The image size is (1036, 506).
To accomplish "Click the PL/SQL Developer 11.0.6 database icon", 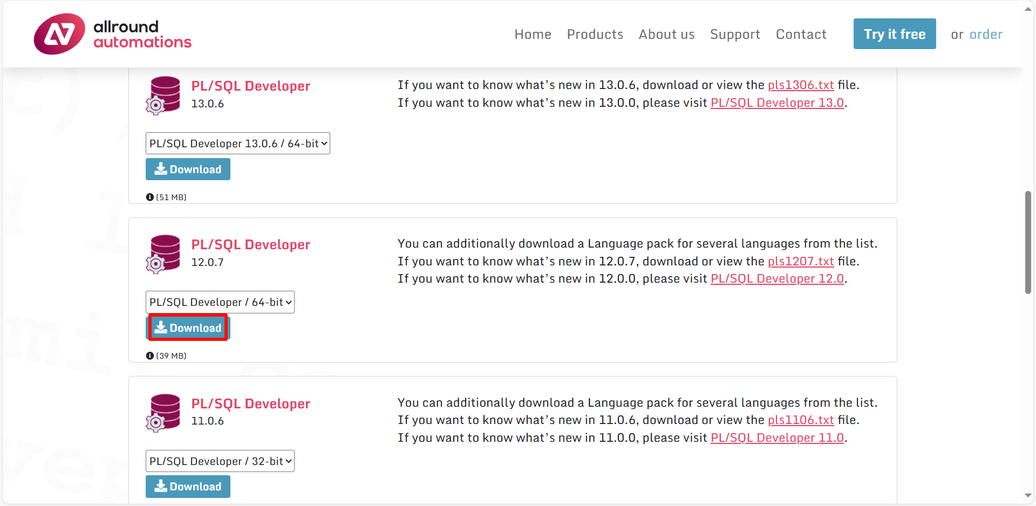I will point(163,413).
